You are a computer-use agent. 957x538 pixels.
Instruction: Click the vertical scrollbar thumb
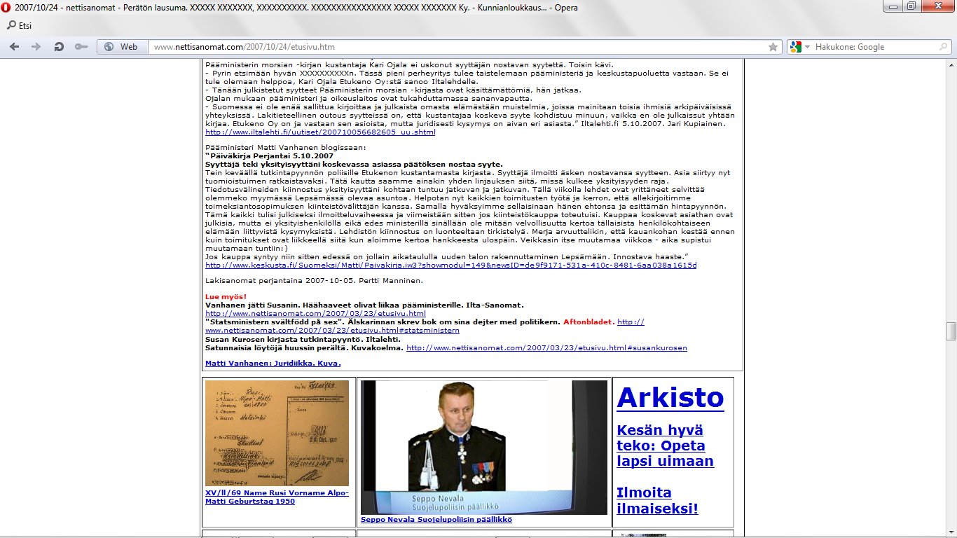click(x=951, y=331)
